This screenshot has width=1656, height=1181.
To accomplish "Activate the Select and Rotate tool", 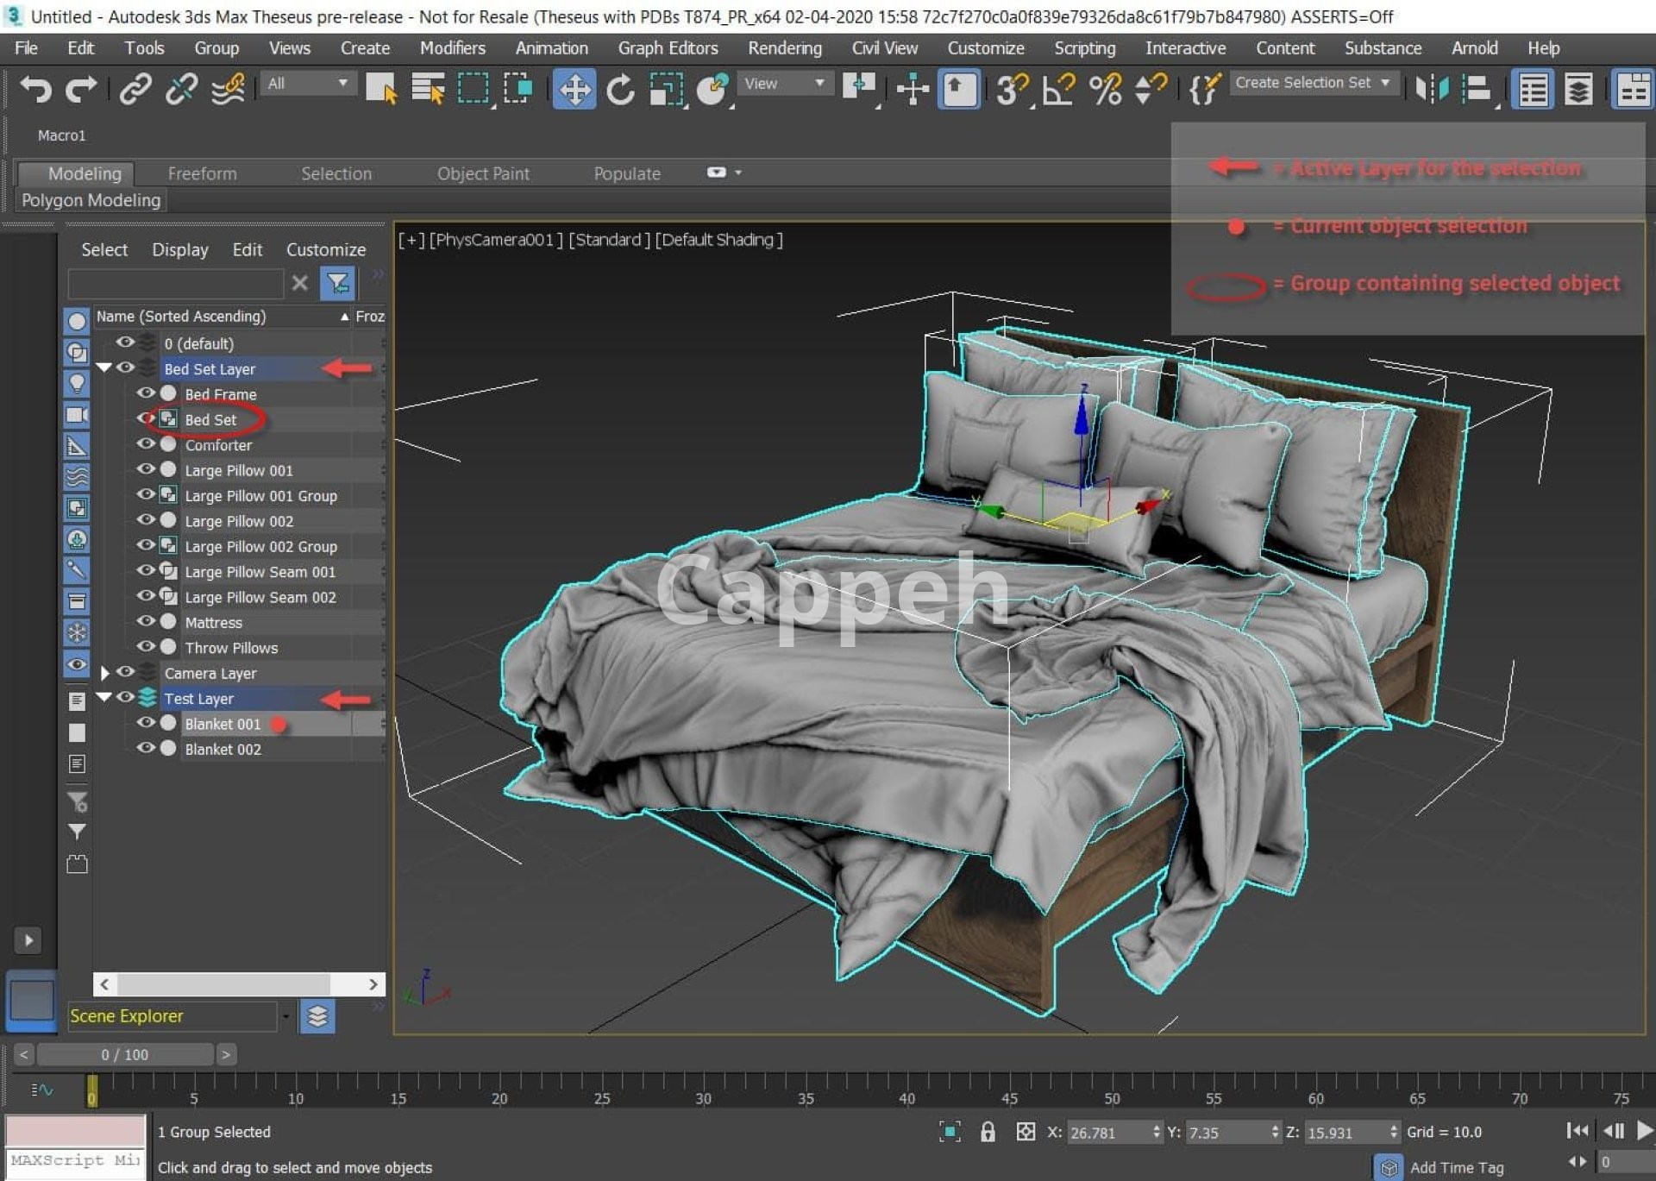I will pyautogui.click(x=620, y=89).
